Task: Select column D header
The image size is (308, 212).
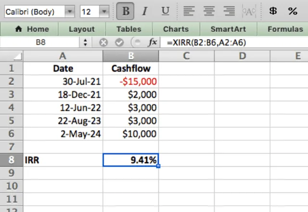Action: (242, 56)
